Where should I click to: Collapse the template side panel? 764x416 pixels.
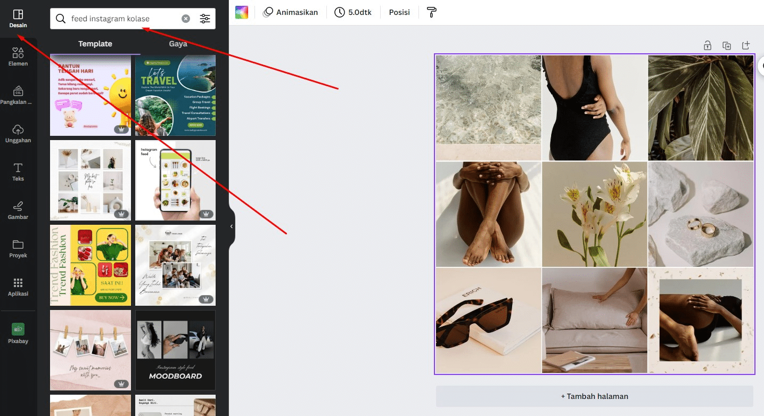(231, 226)
